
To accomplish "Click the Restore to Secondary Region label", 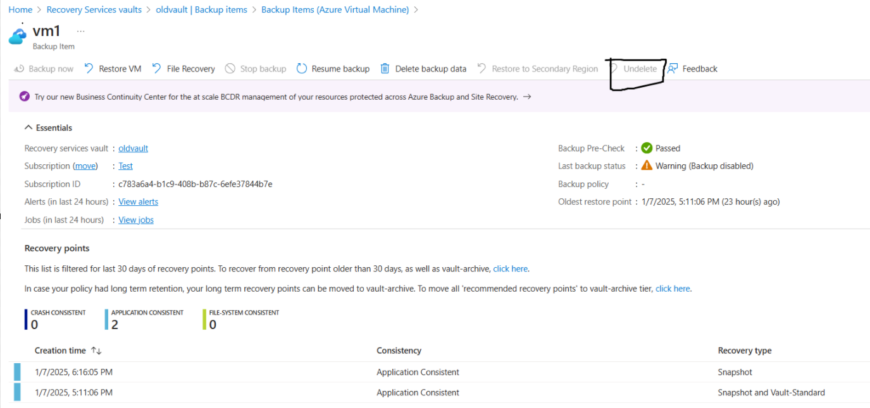I will (545, 69).
